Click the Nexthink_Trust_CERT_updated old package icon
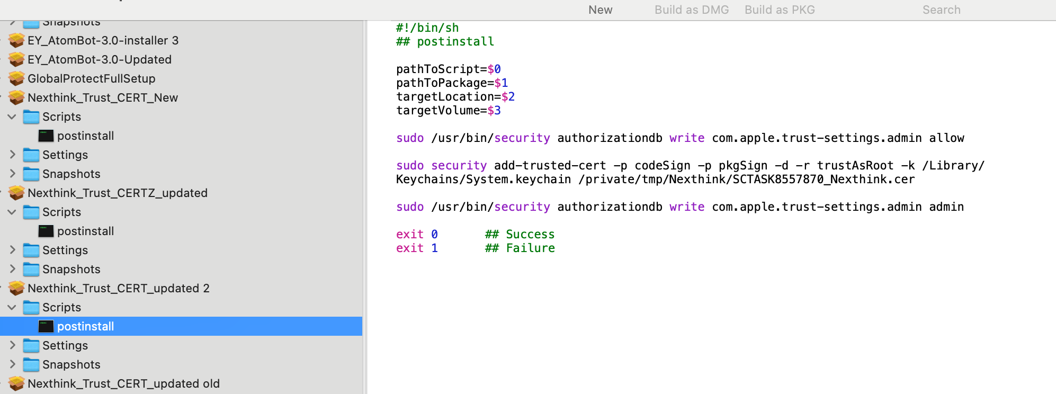Viewport: 1056px width, 394px height. click(16, 383)
